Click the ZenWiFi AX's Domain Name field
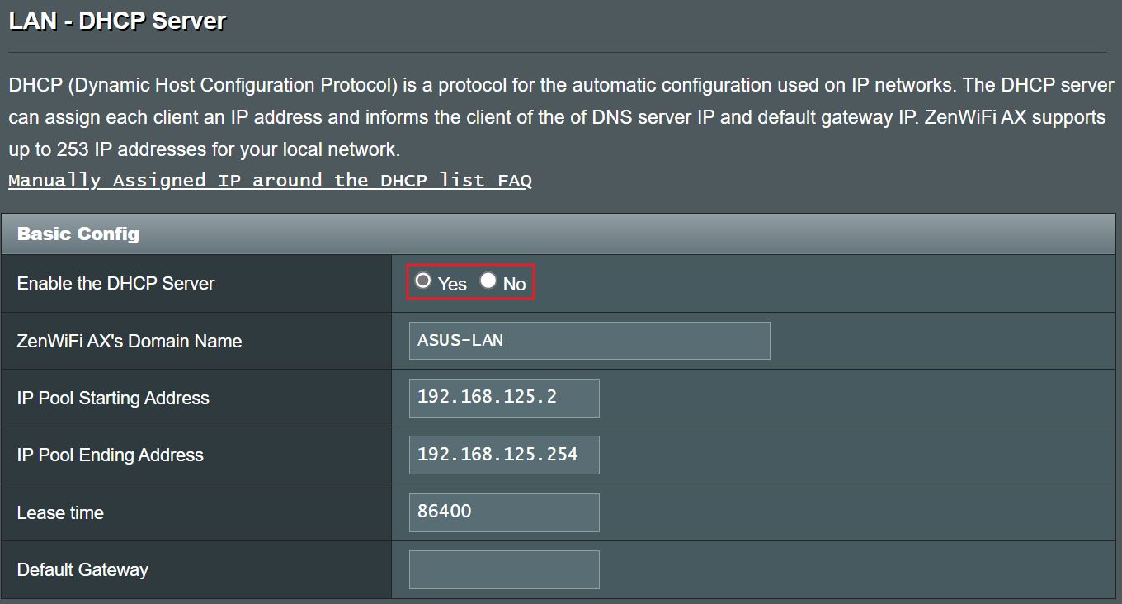The width and height of the screenshot is (1122, 604). (588, 340)
